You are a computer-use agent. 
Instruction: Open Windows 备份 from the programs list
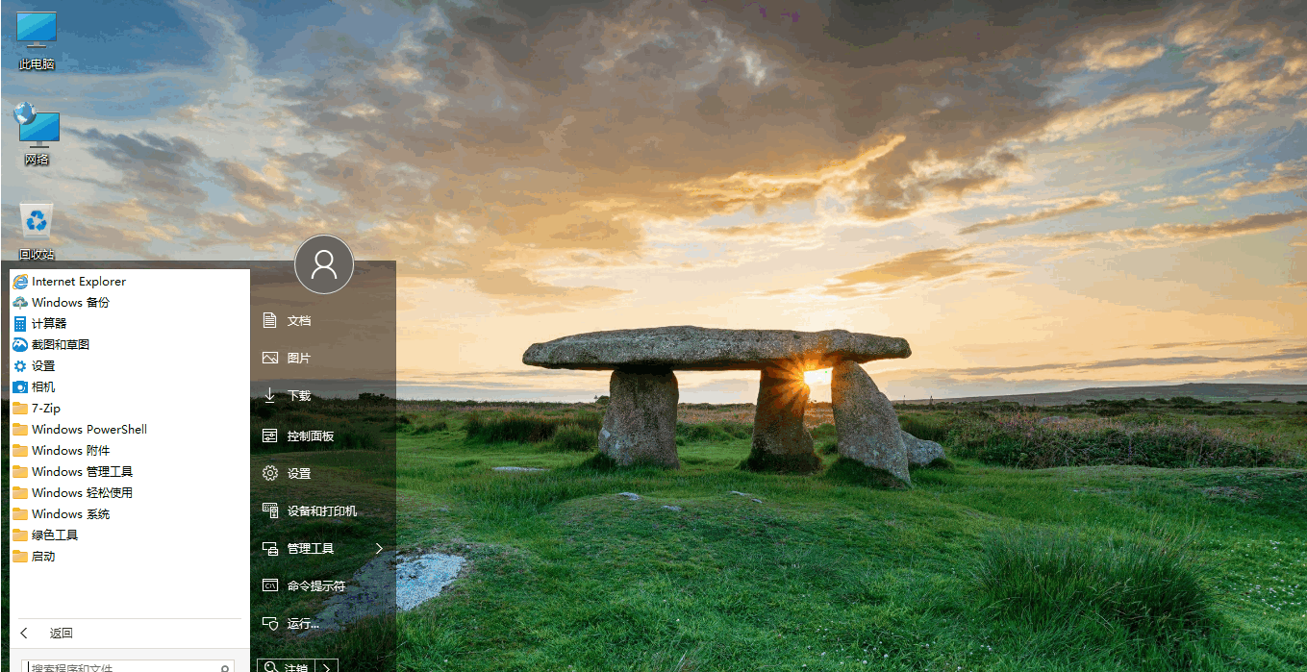pyautogui.click(x=129, y=303)
